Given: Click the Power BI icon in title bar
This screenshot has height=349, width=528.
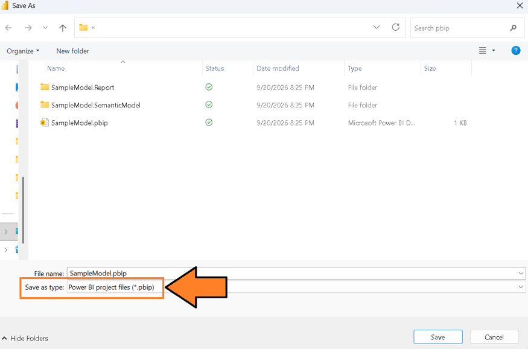Looking at the screenshot, I should pos(5,5).
